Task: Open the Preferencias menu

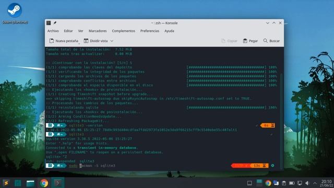Action: coord(150,31)
